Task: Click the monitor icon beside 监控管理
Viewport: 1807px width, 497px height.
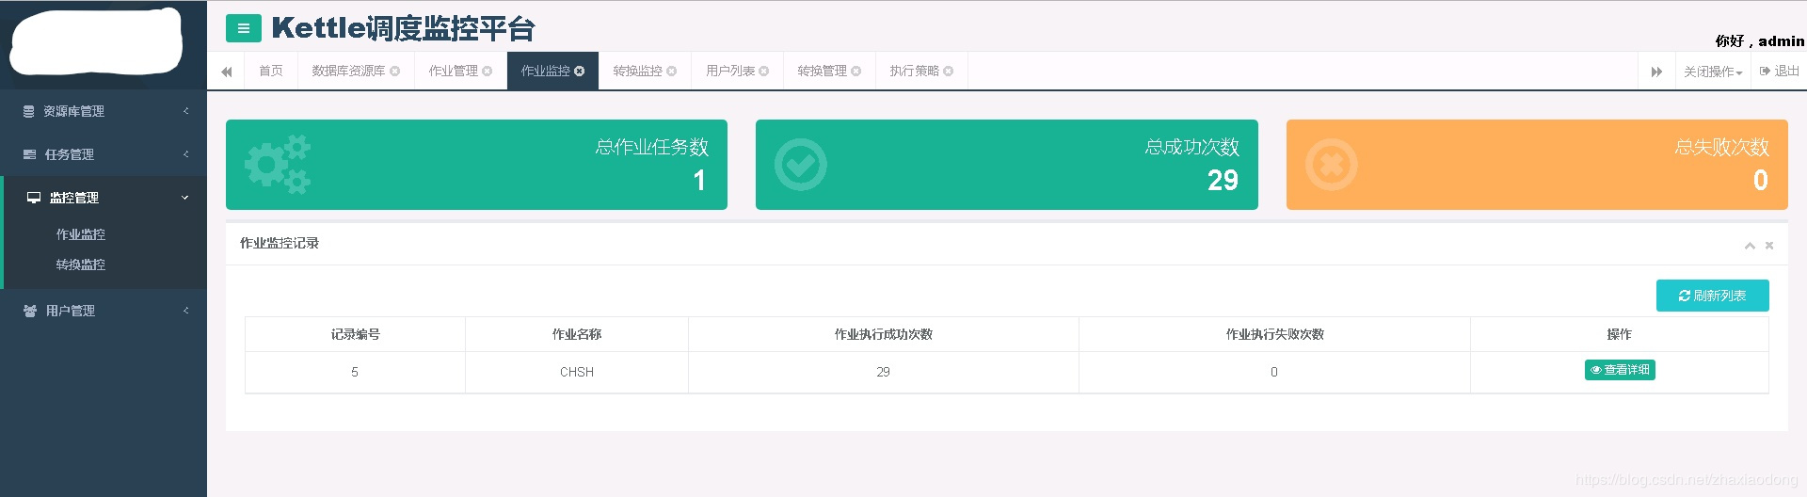Action: pos(34,198)
